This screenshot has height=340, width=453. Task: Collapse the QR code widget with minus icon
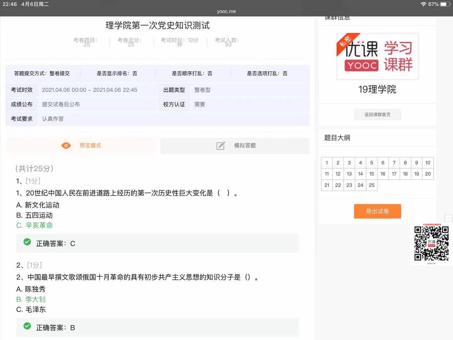click(448, 218)
